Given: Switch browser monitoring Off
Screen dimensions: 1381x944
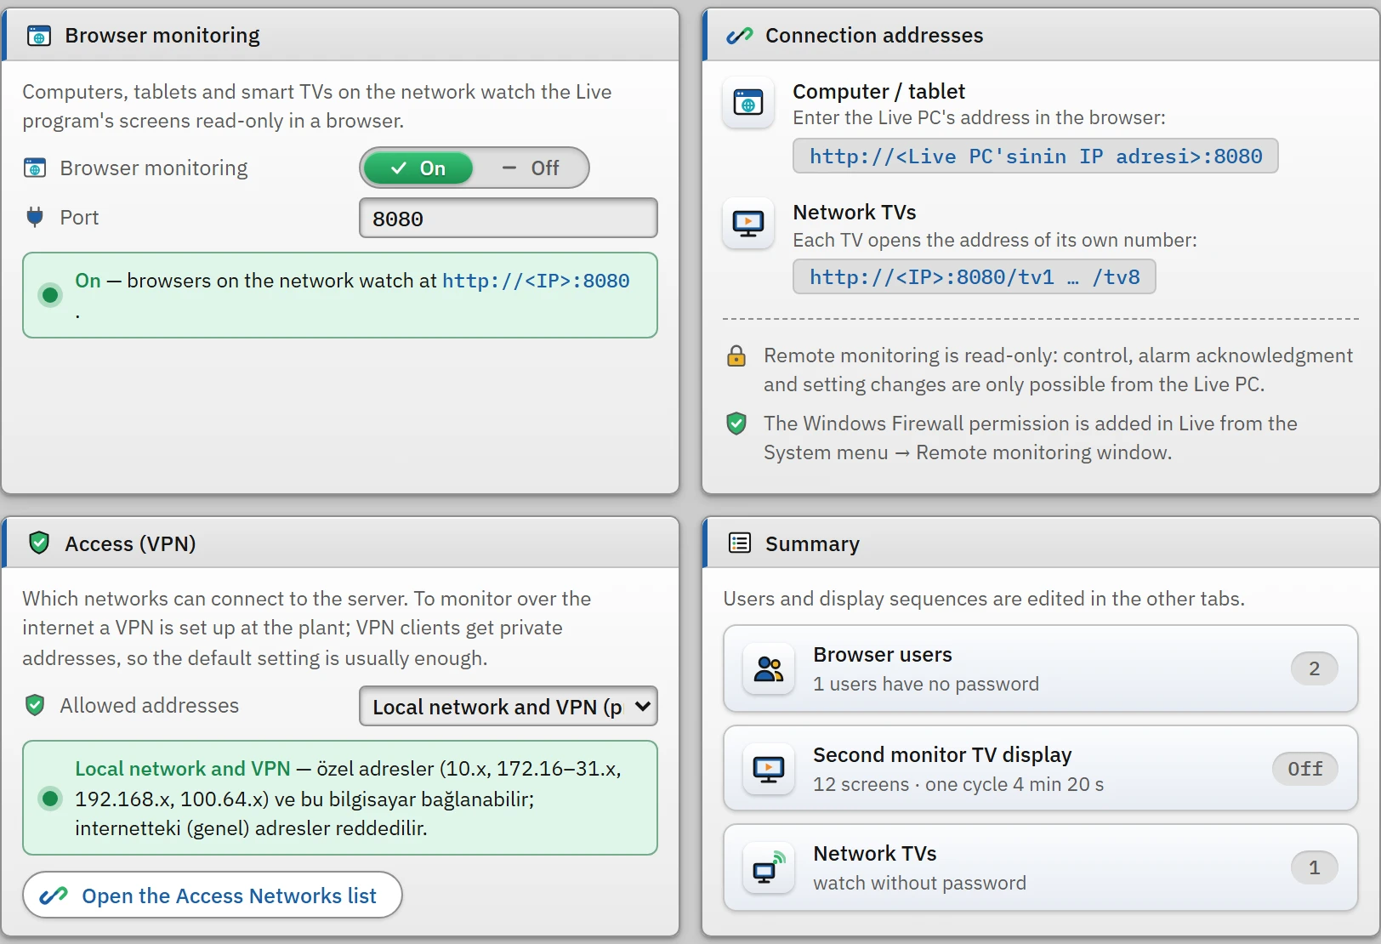Looking at the screenshot, I should pyautogui.click(x=531, y=168).
